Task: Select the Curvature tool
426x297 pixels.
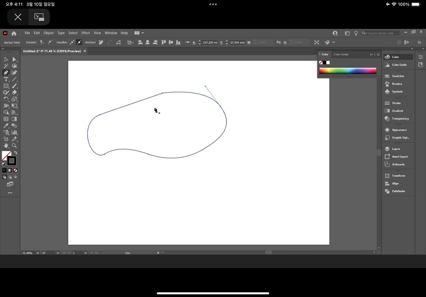Action: point(14,73)
